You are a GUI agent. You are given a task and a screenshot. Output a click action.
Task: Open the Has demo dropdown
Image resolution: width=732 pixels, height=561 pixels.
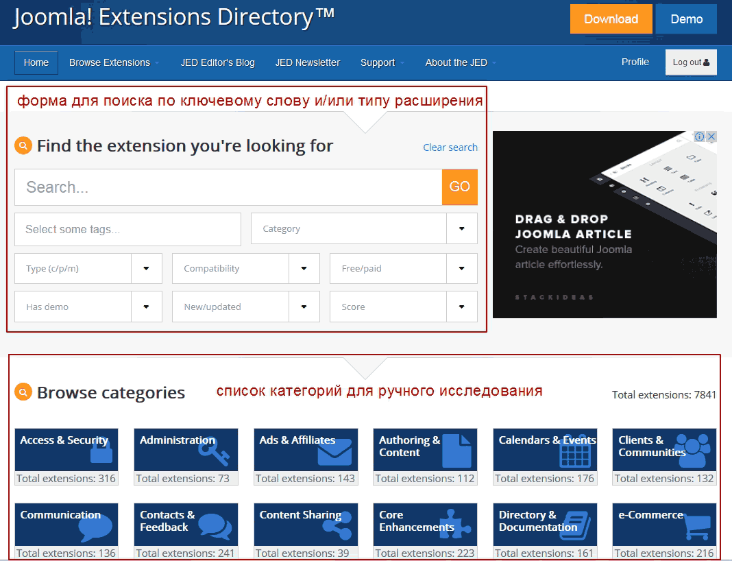[88, 307]
